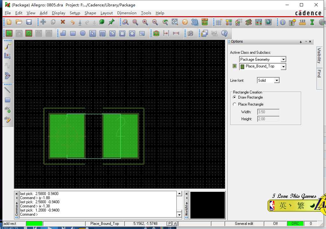Pin the Options panel

[x=301, y=42]
